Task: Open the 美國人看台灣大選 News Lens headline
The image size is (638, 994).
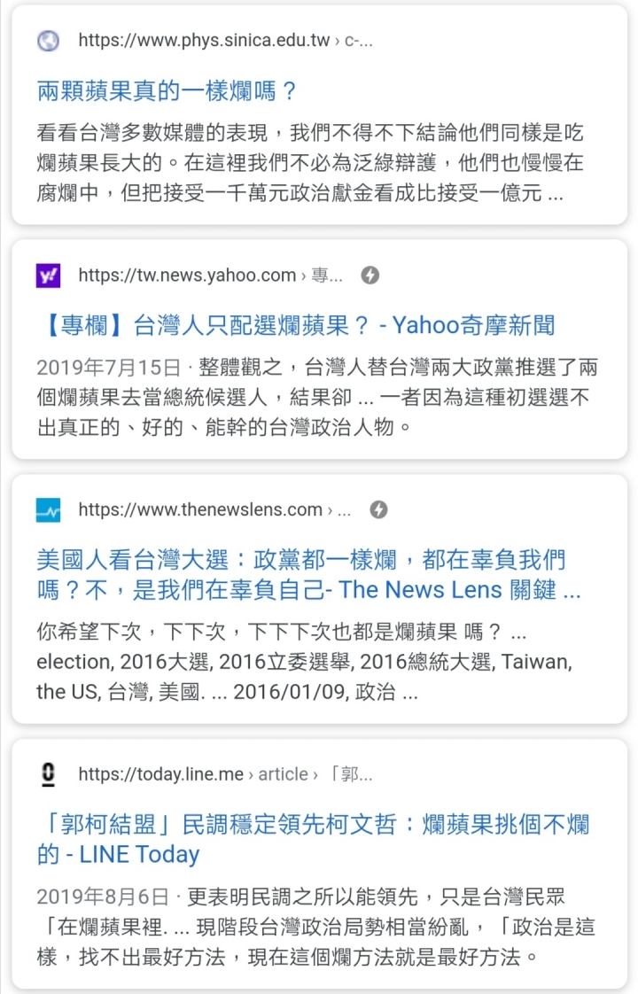Action: pyautogui.click(x=308, y=574)
